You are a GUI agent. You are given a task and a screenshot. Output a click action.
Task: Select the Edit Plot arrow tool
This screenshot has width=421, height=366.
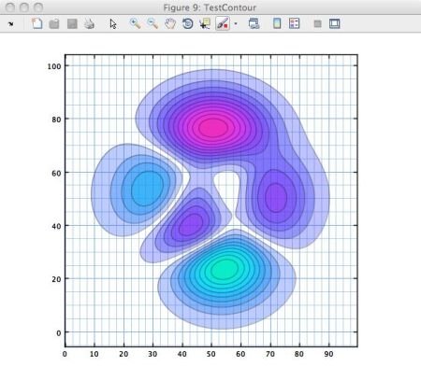point(113,23)
